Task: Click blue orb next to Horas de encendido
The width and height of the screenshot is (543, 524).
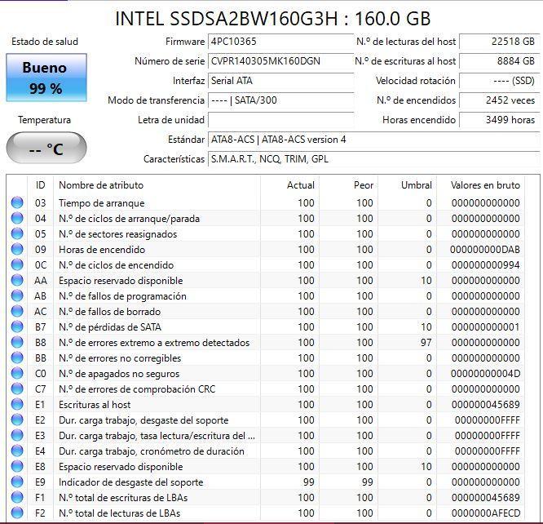Action: coord(17,249)
